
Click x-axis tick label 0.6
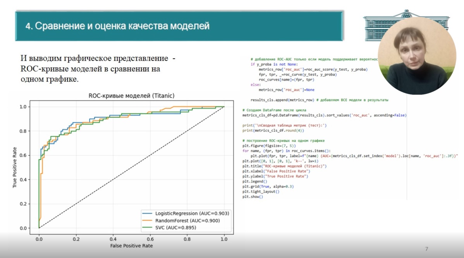point(150,239)
